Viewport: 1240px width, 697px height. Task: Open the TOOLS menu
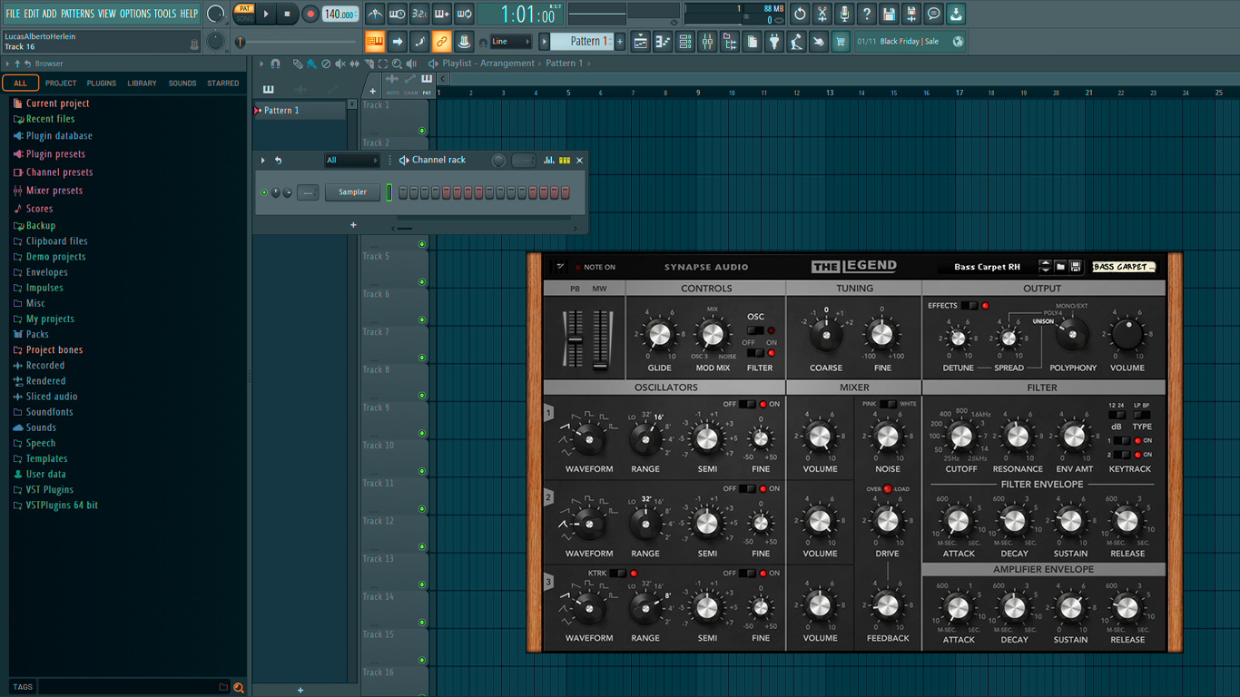point(165,14)
